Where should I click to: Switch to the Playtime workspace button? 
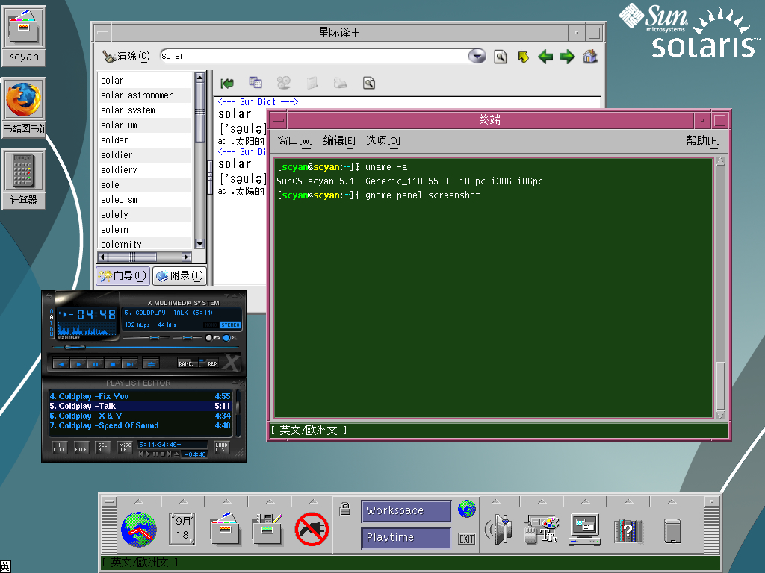(x=406, y=537)
